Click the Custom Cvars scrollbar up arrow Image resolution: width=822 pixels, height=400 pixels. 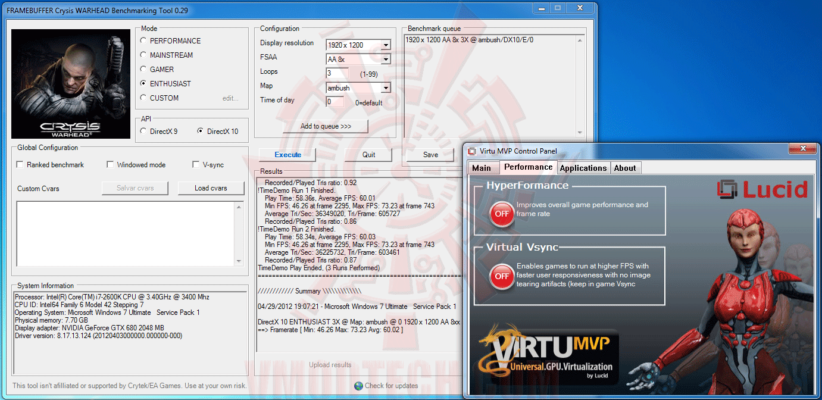point(239,207)
